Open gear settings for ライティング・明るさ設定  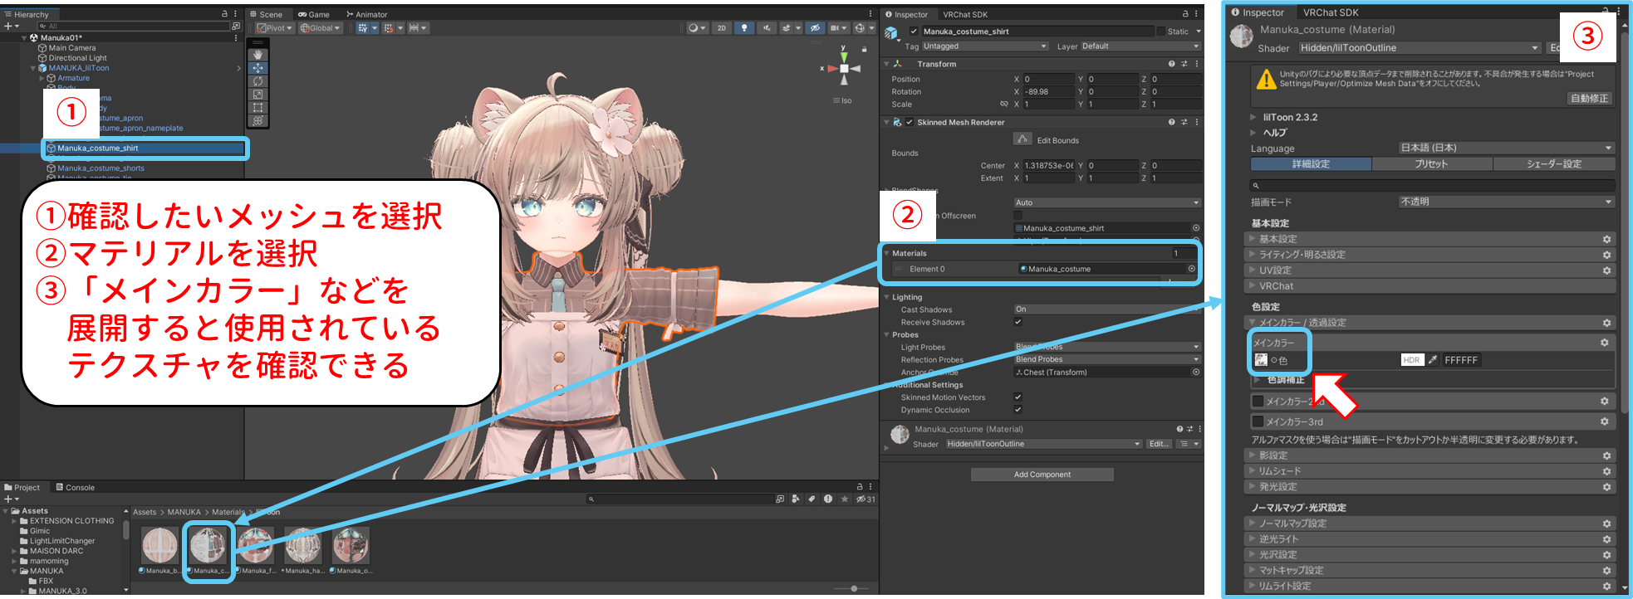click(1606, 255)
